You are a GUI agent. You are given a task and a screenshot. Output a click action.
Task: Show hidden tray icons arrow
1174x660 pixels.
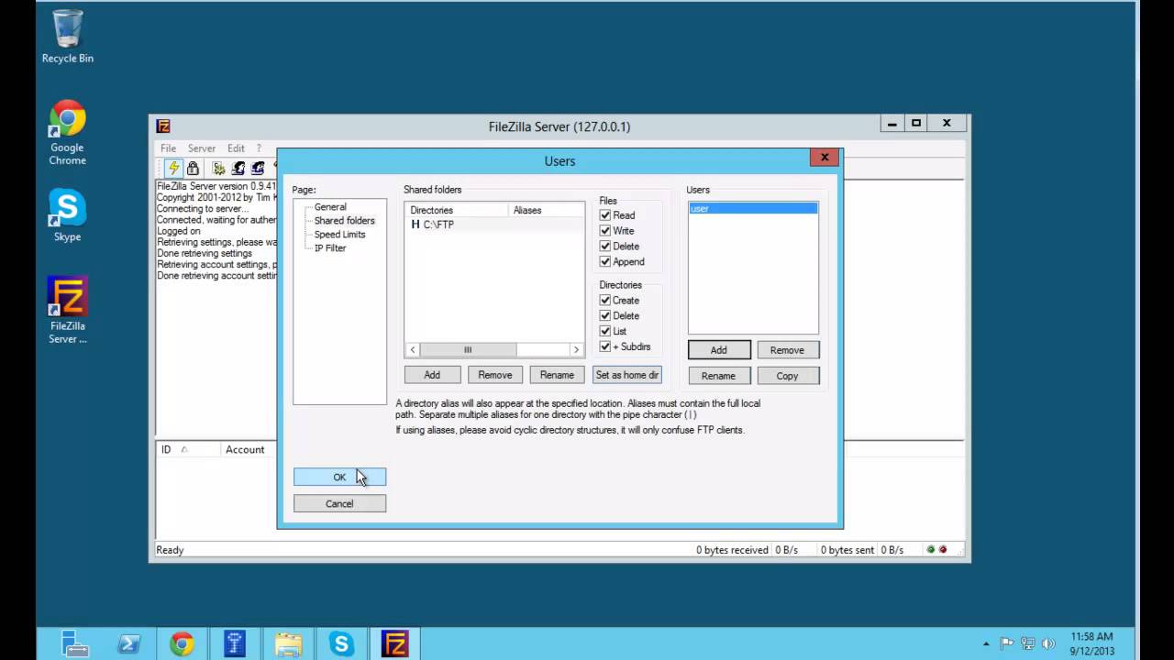tap(986, 644)
